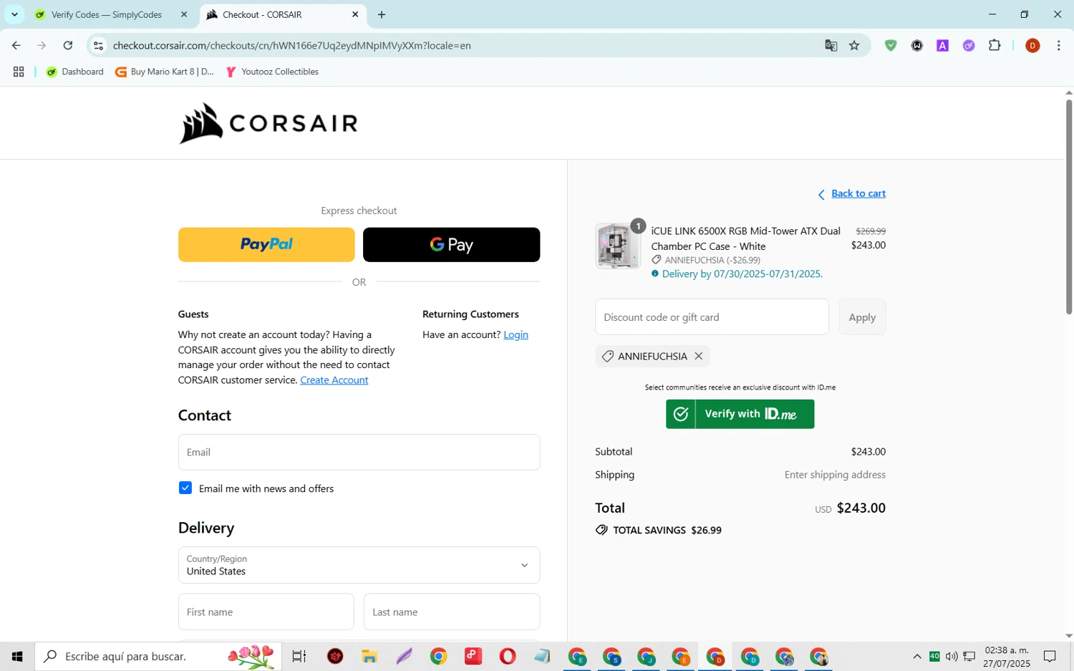
Task: Click the Last name field
Action: [452, 612]
